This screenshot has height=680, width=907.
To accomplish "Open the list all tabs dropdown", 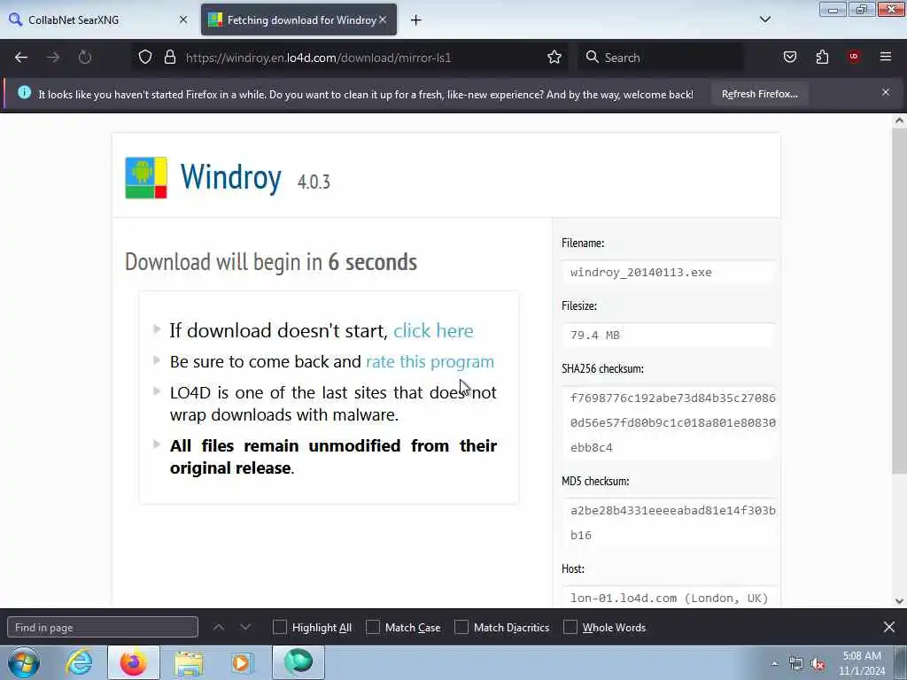I will tap(765, 19).
